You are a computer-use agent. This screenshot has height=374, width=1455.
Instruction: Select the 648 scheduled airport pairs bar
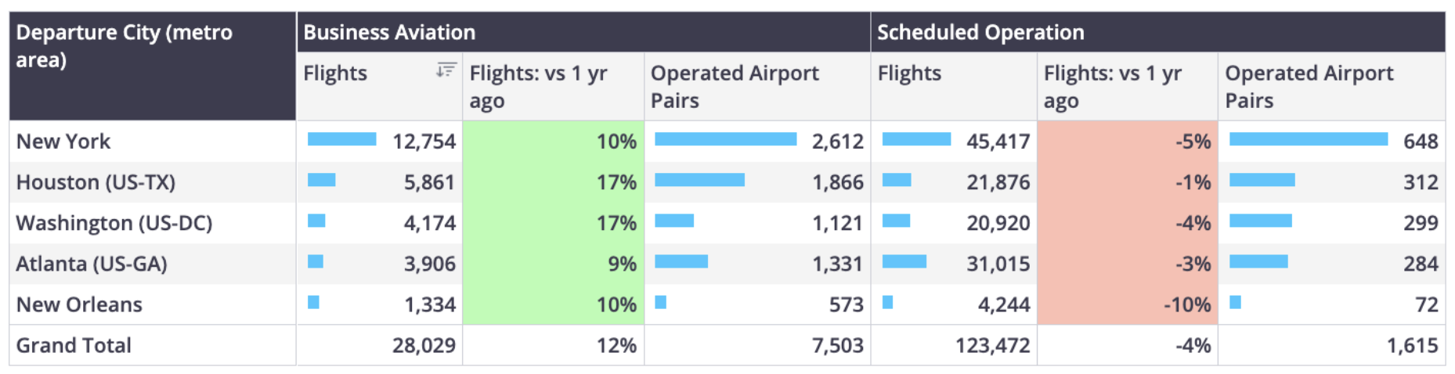click(x=1309, y=139)
